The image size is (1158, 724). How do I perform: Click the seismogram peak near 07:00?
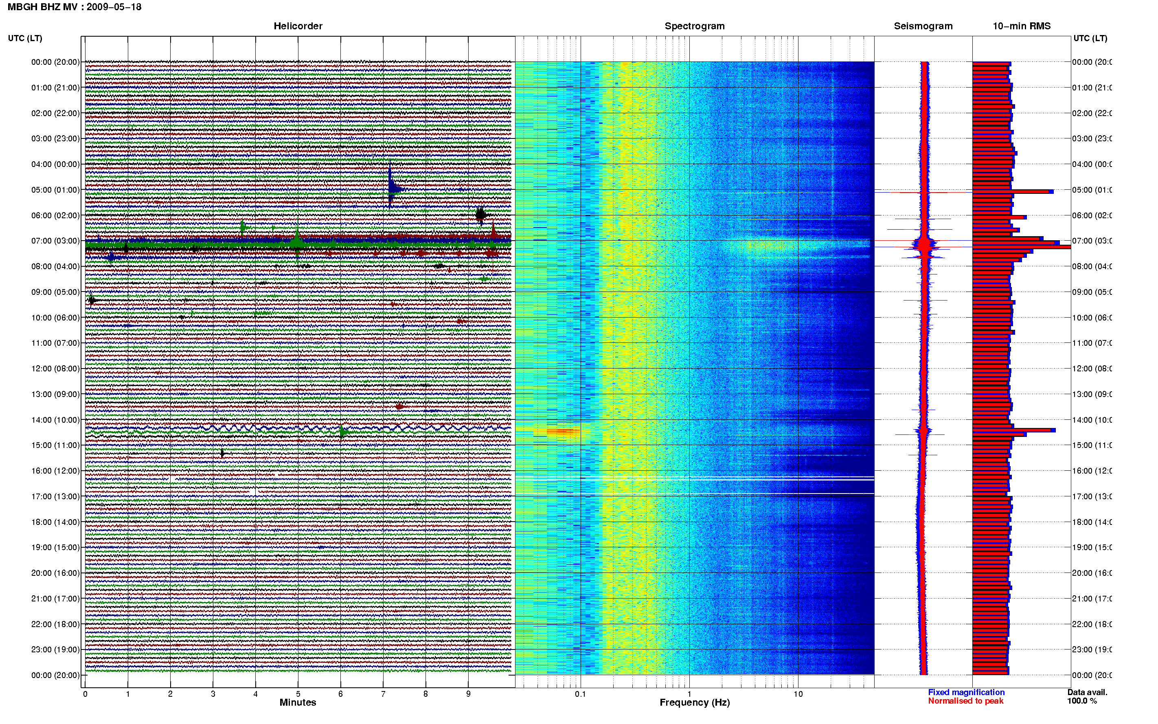tap(924, 244)
